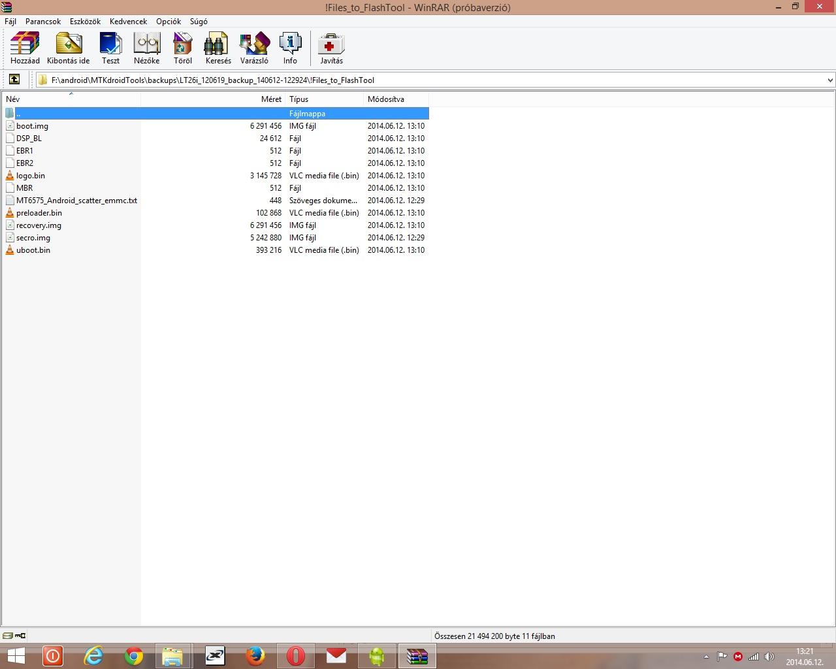Image resolution: width=836 pixels, height=669 pixels.
Task: Click size 6 291 456 of boot.img
Action: coord(265,125)
